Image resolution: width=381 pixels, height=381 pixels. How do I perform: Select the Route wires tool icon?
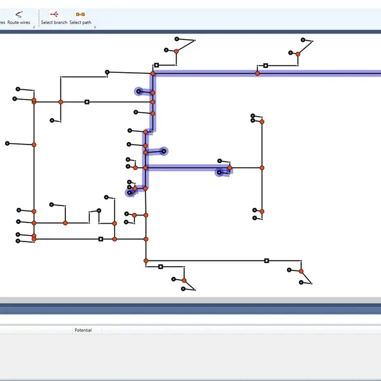click(x=18, y=13)
